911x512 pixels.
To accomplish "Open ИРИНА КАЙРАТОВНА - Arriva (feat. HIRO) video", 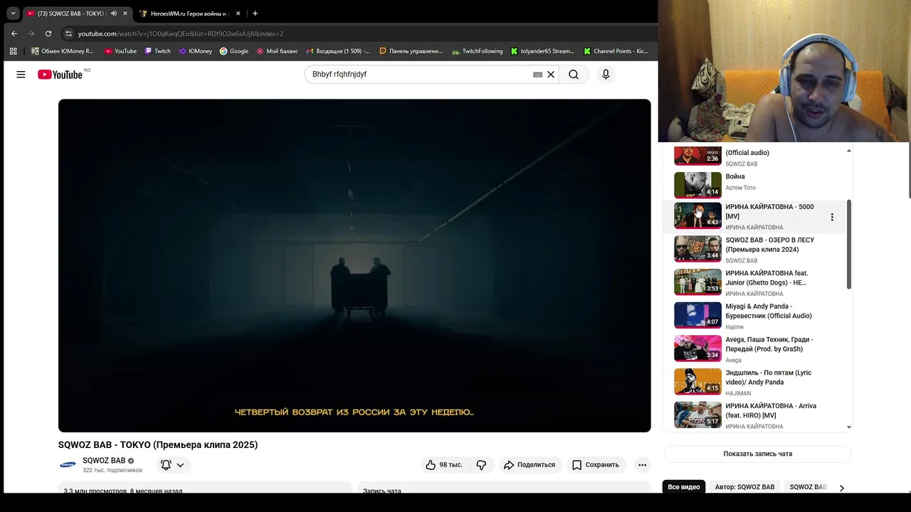I will coord(754,415).
